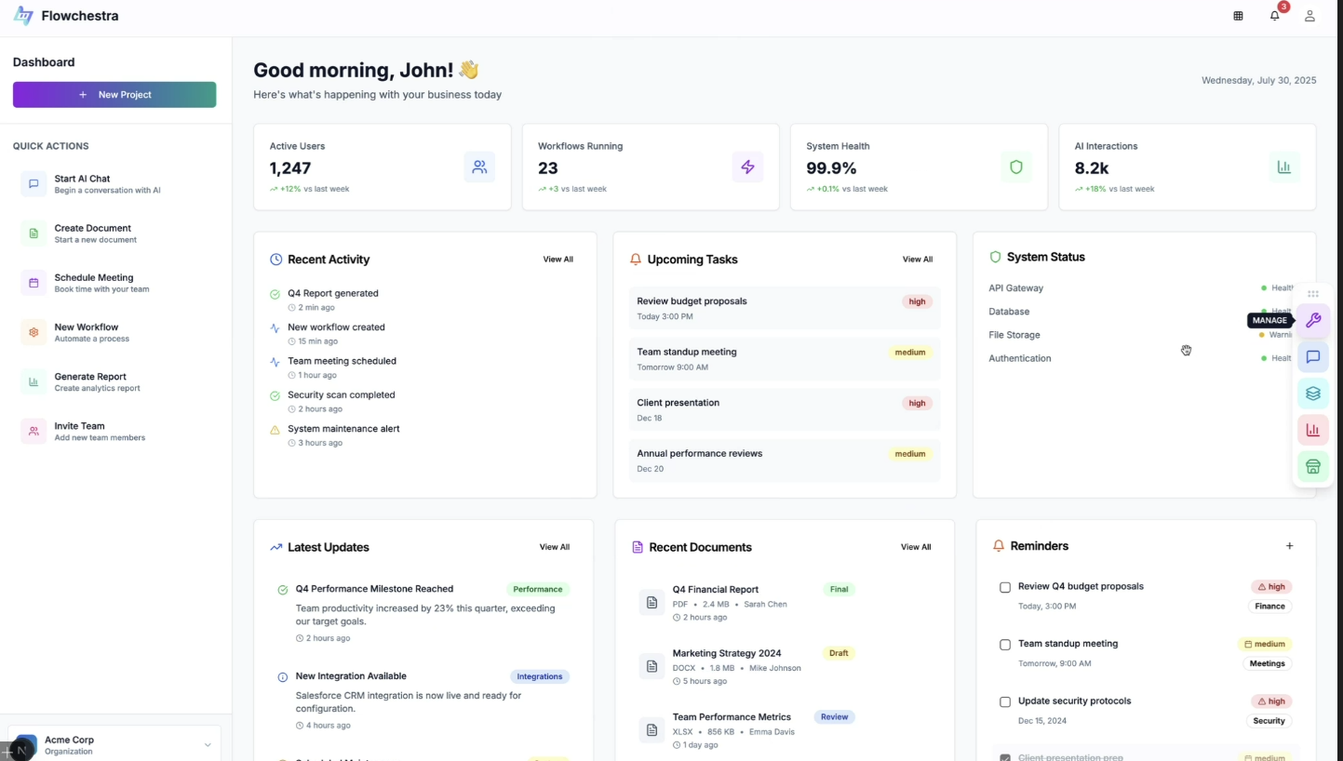Image resolution: width=1343 pixels, height=761 pixels.
Task: Open the bar chart icon in floating toolbar
Action: pyautogui.click(x=1312, y=430)
